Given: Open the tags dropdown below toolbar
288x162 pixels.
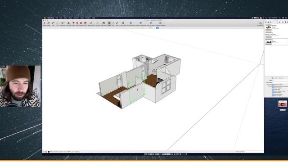Looking at the screenshot, I should coord(151,28).
